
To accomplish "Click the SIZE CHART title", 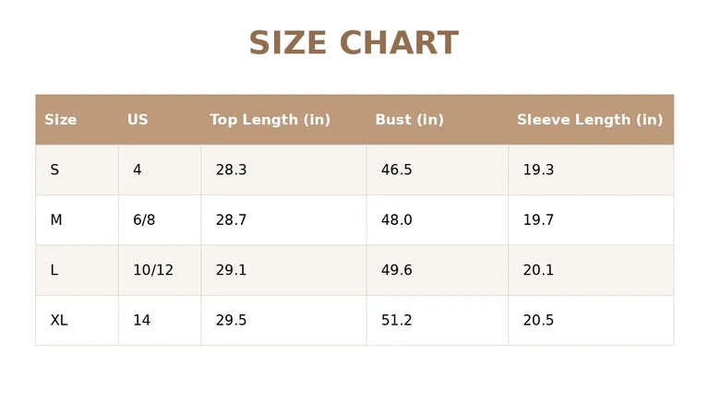I will pyautogui.click(x=354, y=43).
